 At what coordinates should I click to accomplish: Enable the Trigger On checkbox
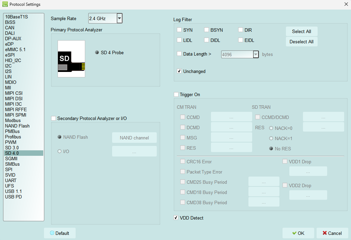coord(176,94)
